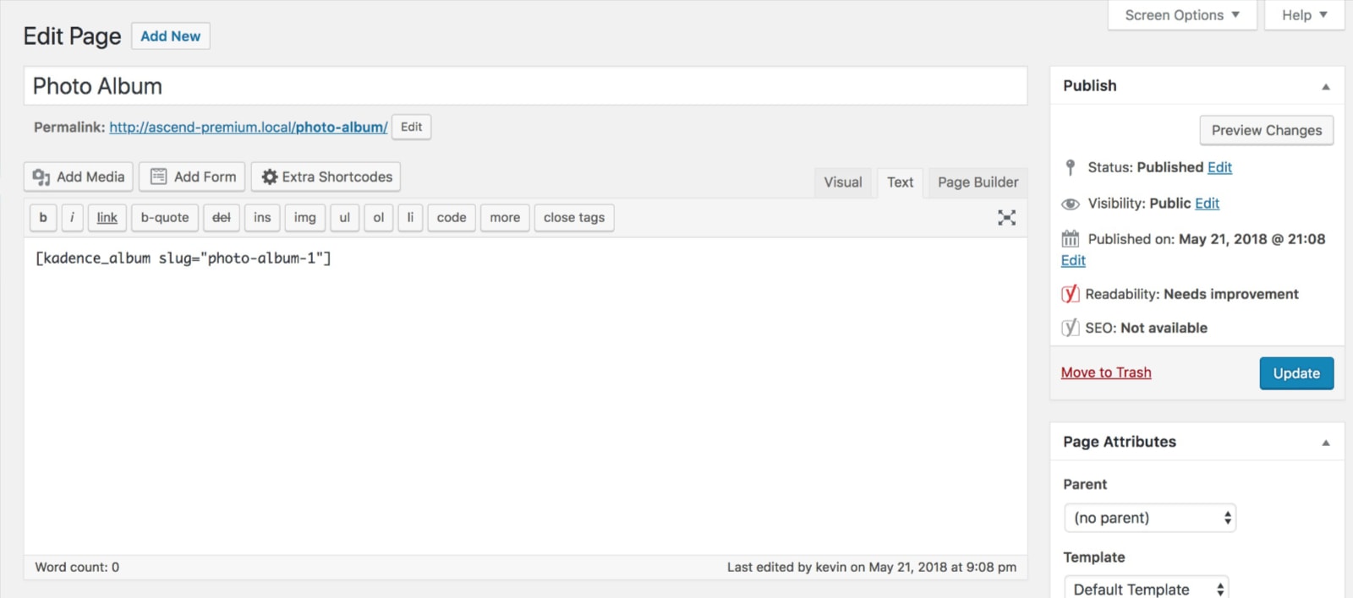The width and height of the screenshot is (1353, 598).
Task: Click the pin icon next to Status
Action: tap(1071, 167)
